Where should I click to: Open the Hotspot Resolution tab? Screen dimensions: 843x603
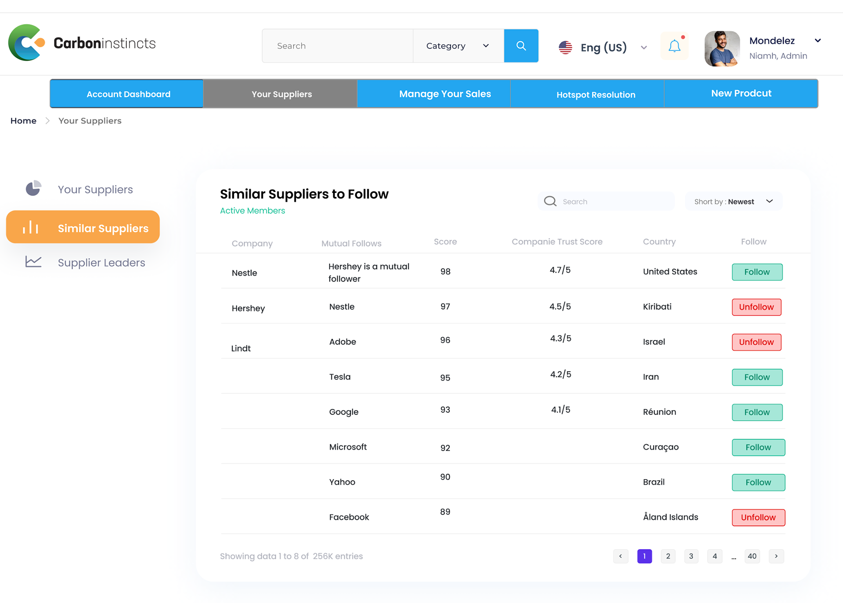click(587, 94)
